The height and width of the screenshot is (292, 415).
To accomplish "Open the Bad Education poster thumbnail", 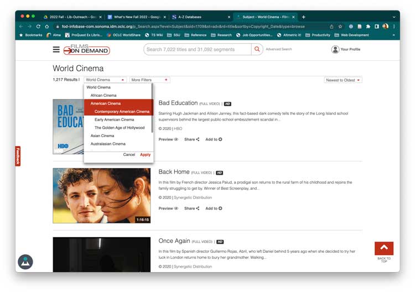I will pos(68,127).
